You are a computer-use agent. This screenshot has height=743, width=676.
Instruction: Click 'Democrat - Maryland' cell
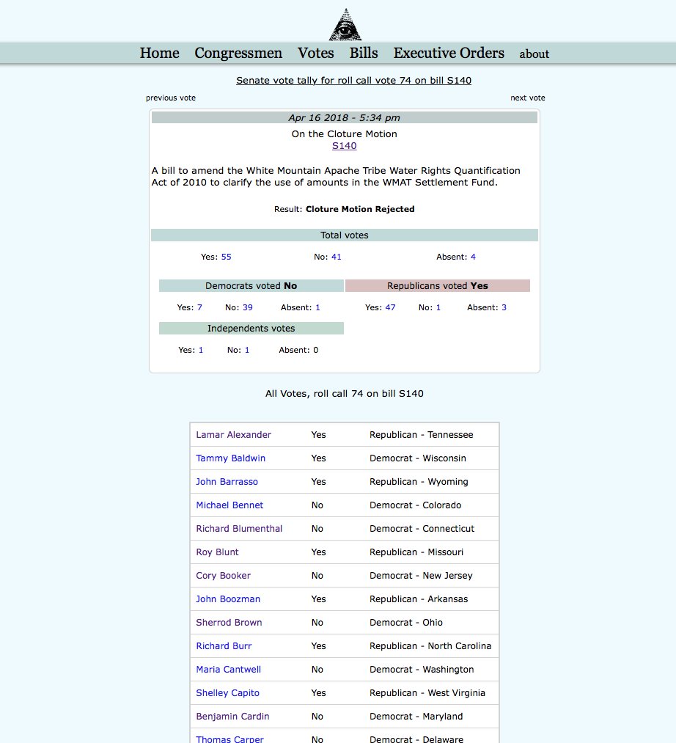416,717
